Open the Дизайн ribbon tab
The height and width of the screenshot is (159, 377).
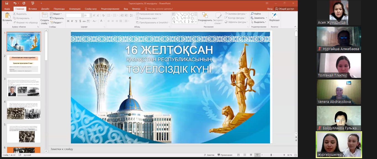45,9
